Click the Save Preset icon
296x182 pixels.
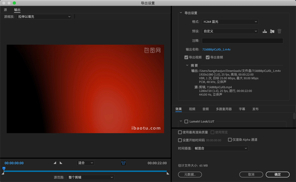tap(265, 31)
